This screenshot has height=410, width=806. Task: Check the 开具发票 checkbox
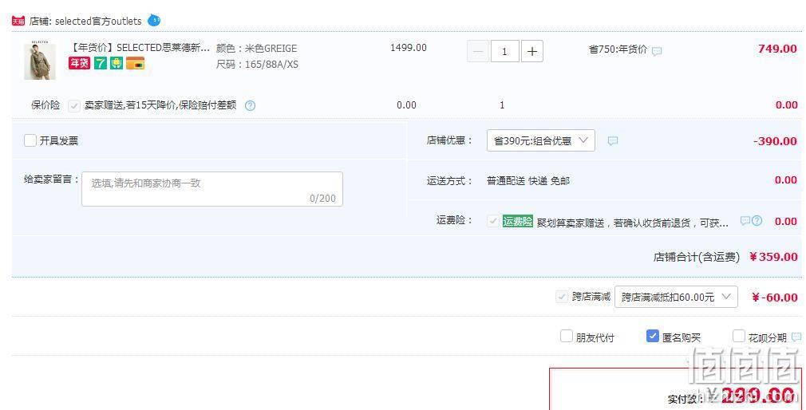coord(30,140)
